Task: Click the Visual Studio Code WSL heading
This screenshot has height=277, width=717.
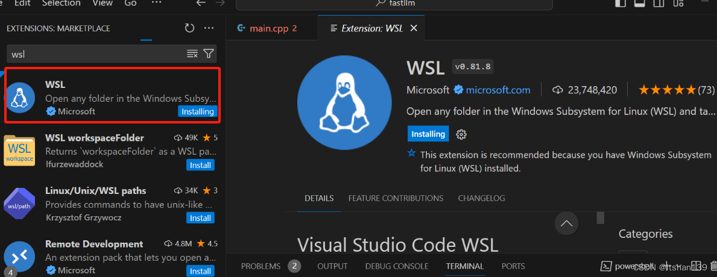Action: tap(398, 245)
